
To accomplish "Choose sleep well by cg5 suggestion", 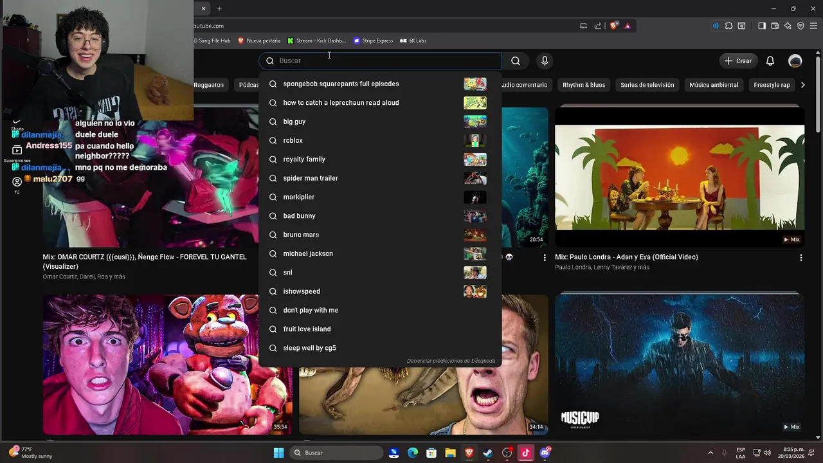I will [x=379, y=348].
